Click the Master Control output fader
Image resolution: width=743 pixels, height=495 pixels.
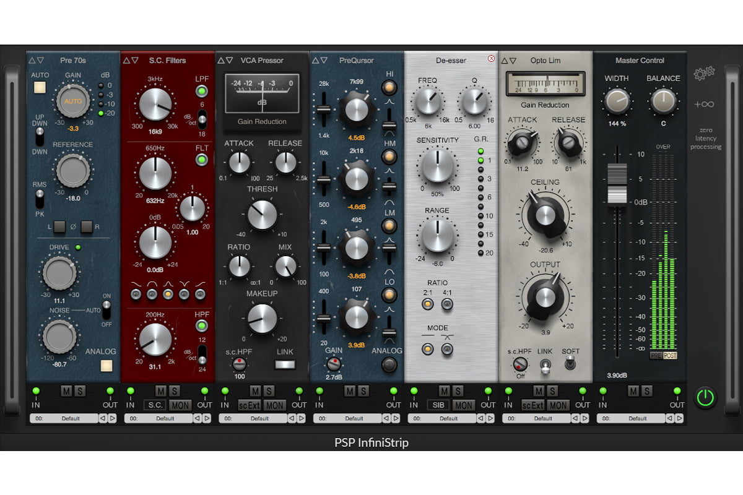click(617, 184)
